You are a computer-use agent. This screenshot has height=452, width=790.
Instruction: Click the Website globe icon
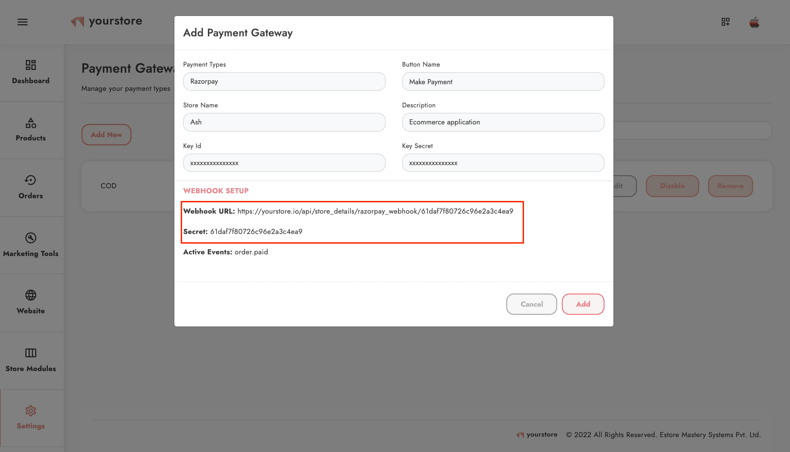[31, 295]
